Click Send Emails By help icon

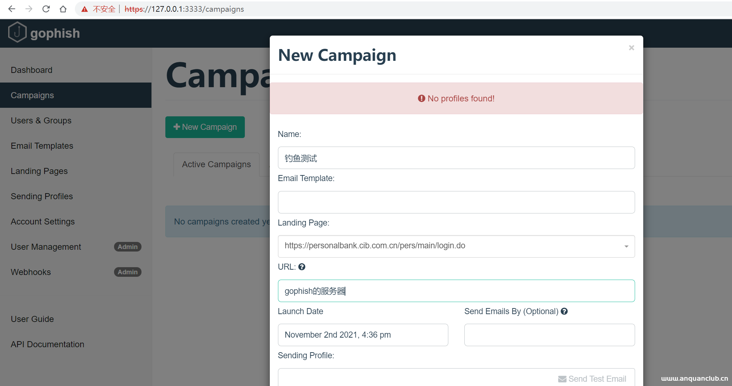pos(564,311)
